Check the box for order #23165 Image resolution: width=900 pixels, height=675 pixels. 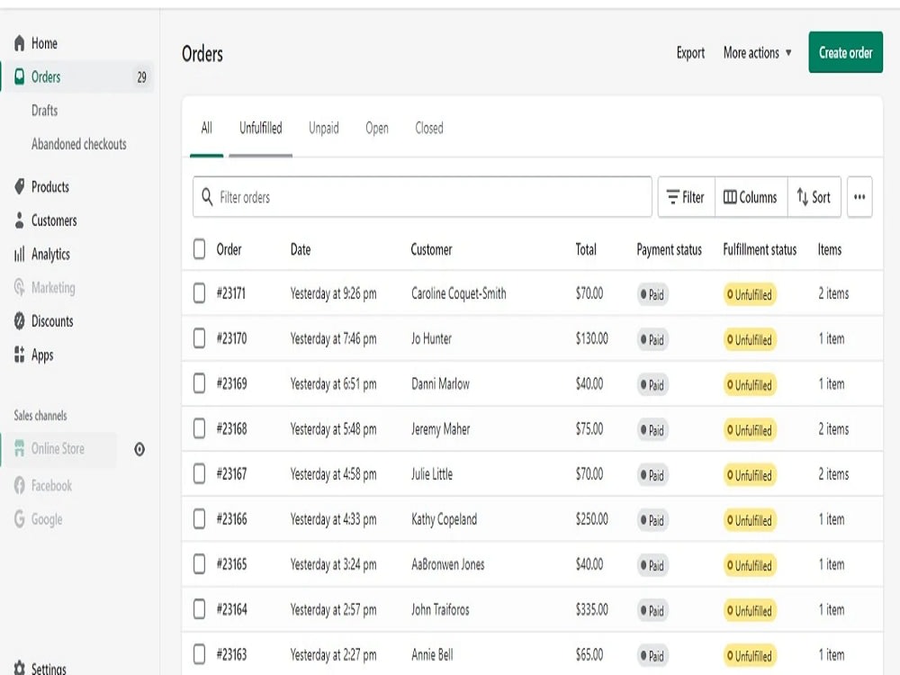pyautogui.click(x=199, y=563)
